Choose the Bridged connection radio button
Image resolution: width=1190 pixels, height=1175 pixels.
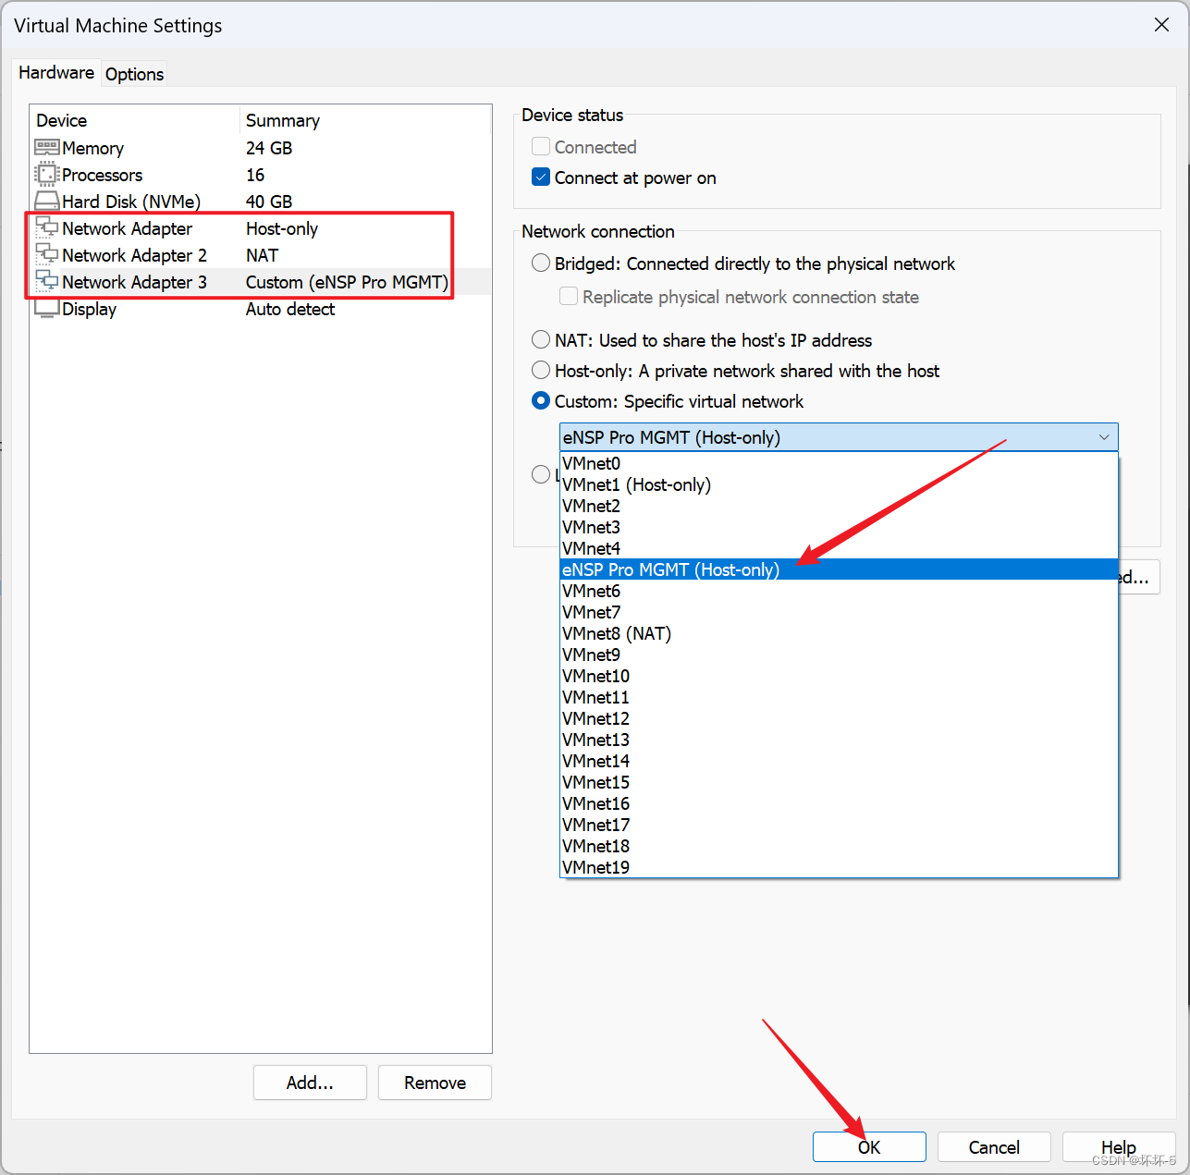click(541, 263)
